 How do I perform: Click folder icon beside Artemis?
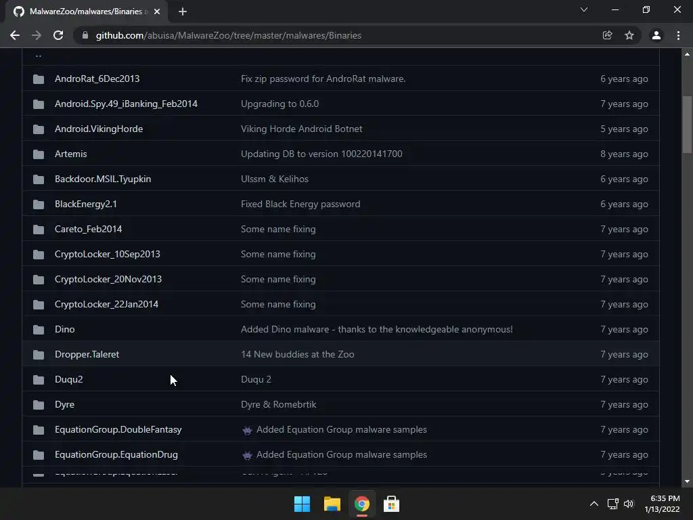pos(39,154)
